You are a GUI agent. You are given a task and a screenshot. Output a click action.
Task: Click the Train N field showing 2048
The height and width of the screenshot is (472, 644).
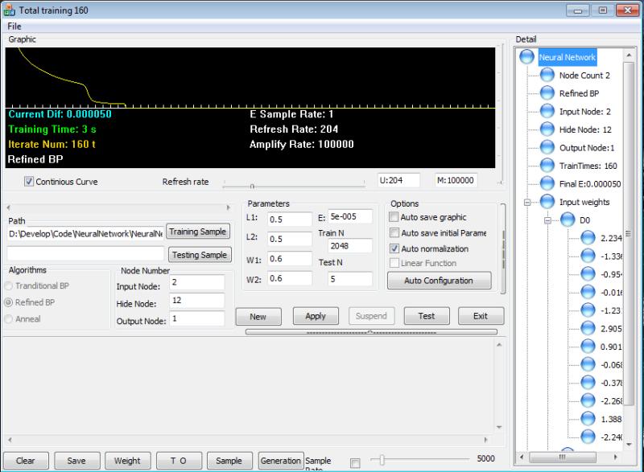pyautogui.click(x=350, y=245)
